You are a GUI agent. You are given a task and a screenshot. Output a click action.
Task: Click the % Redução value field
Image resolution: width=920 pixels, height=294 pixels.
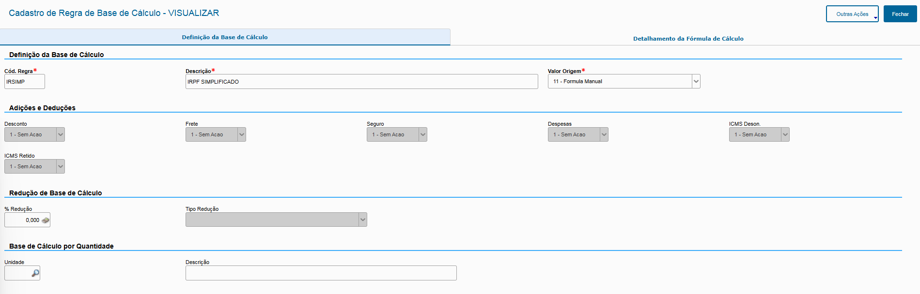(x=22, y=220)
